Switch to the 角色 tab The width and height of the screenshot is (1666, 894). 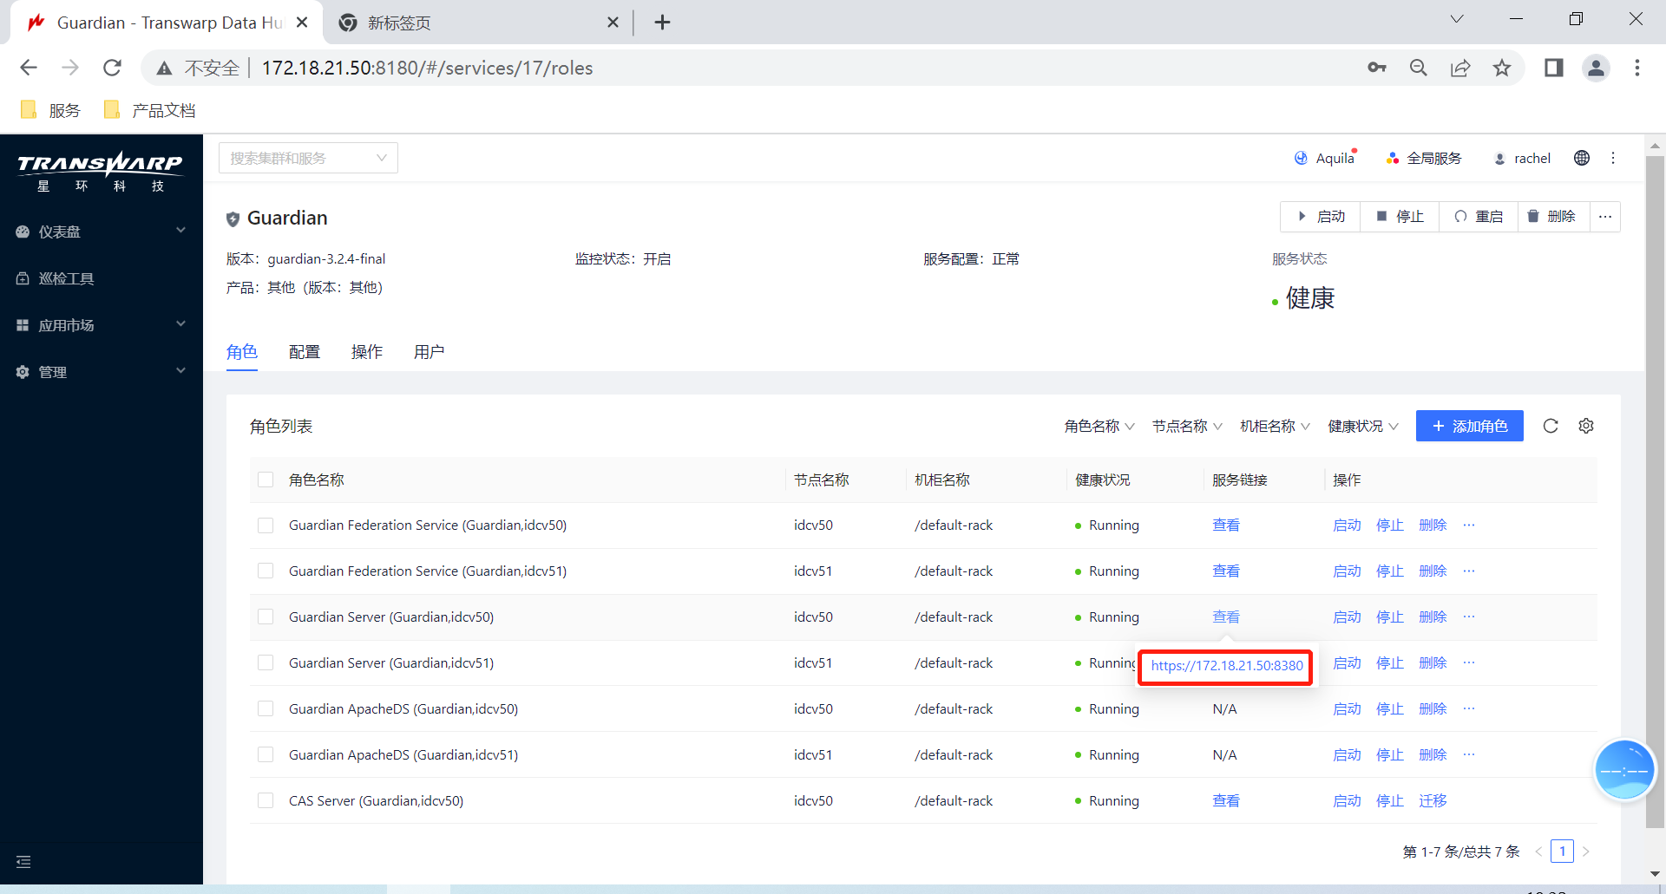(242, 352)
